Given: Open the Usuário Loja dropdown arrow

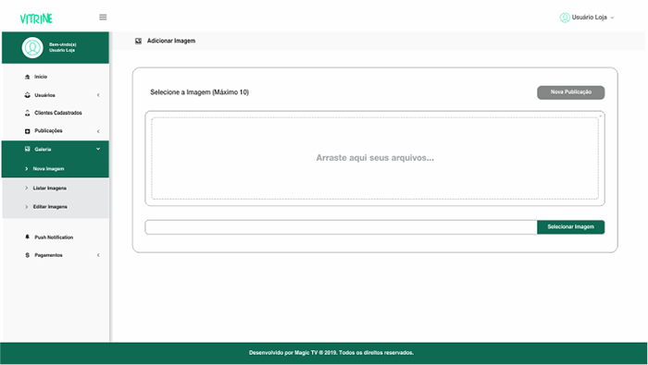Looking at the screenshot, I should click(612, 18).
